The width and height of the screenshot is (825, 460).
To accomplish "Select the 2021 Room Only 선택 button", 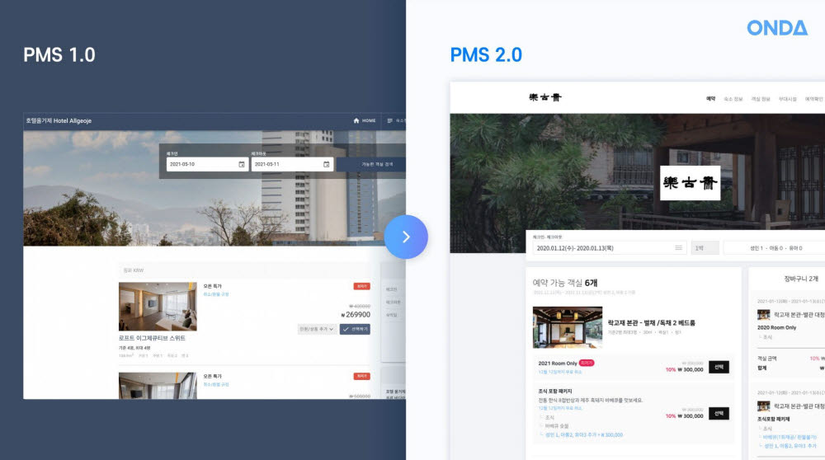I will coord(719,367).
